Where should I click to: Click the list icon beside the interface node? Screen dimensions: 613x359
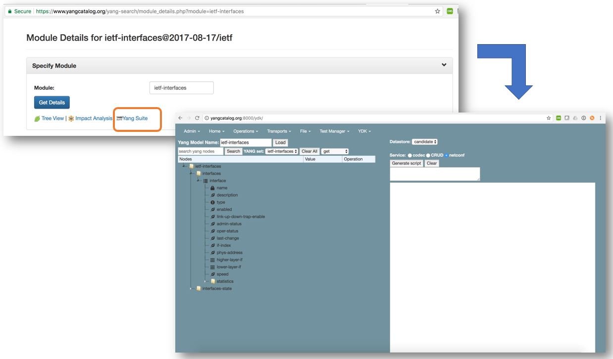click(205, 180)
